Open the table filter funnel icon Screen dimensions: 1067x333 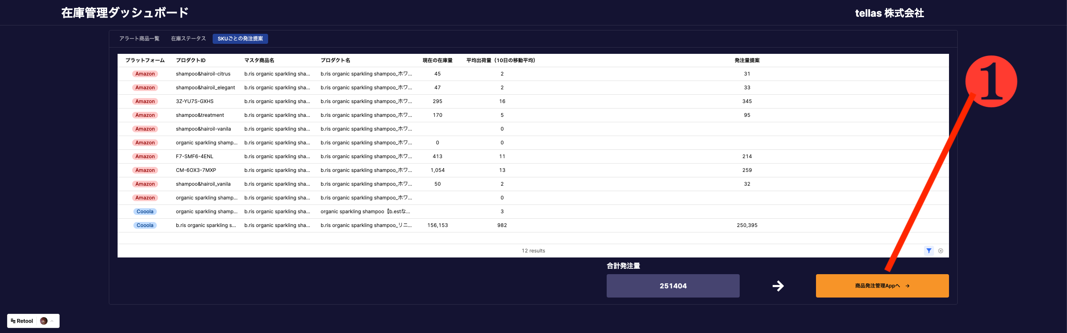(929, 251)
